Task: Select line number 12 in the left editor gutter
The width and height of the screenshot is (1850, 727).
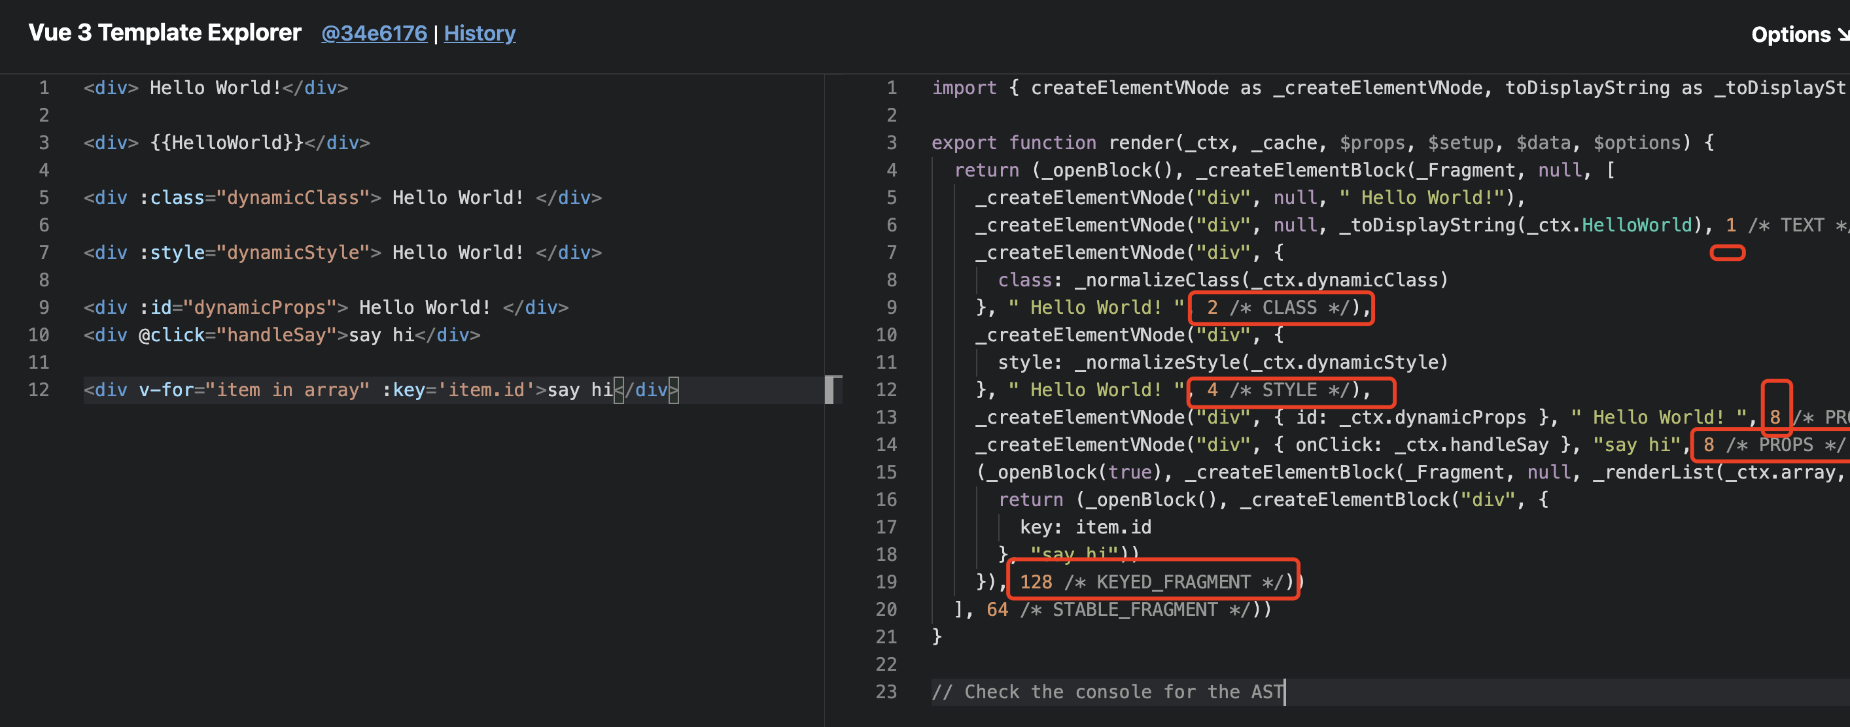Action: (x=39, y=390)
